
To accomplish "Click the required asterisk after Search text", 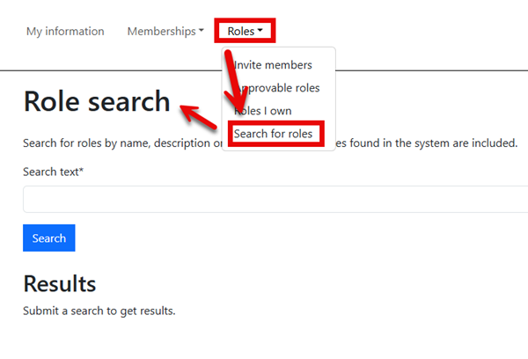I will point(81,170).
